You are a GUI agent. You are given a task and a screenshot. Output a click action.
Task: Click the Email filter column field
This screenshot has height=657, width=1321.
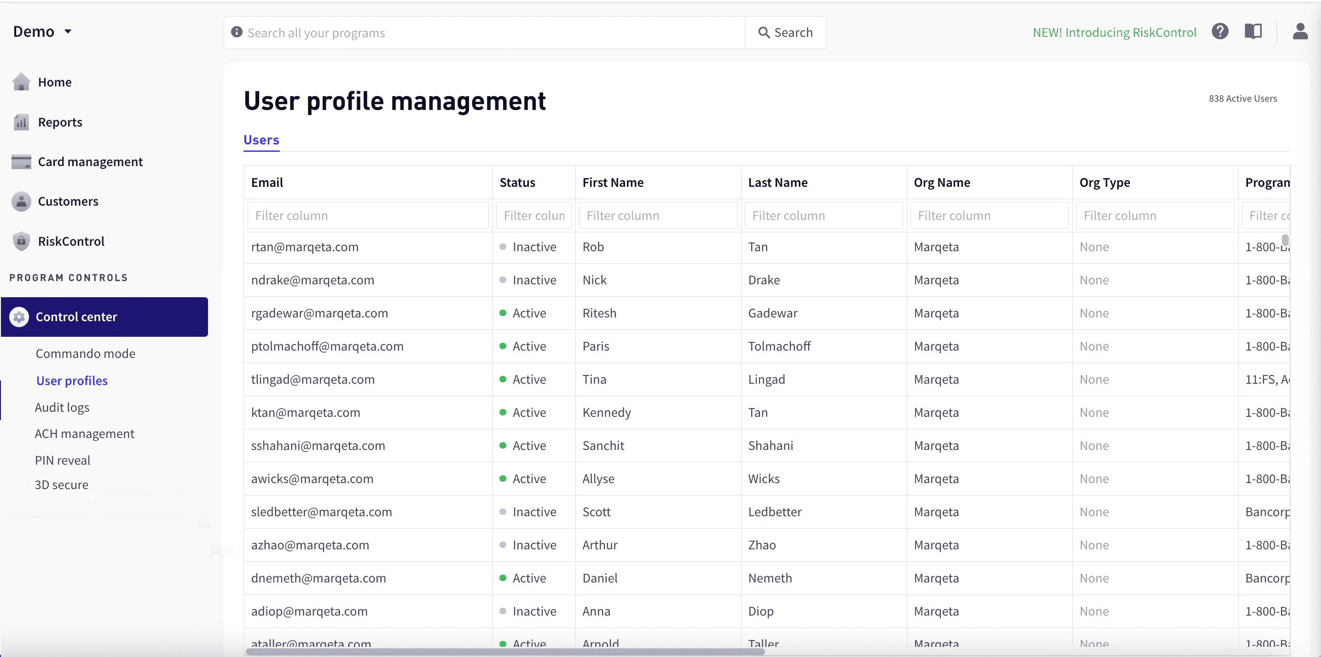click(x=367, y=215)
